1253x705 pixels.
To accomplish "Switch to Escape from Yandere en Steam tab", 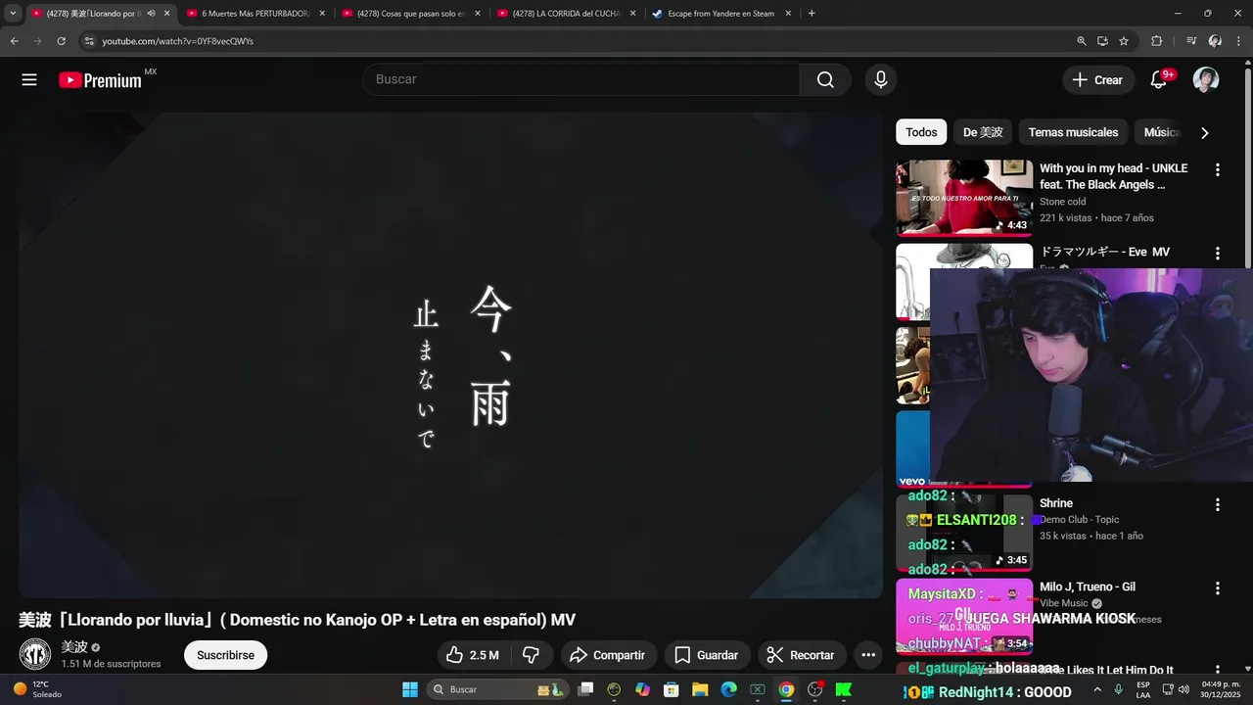I will [722, 14].
